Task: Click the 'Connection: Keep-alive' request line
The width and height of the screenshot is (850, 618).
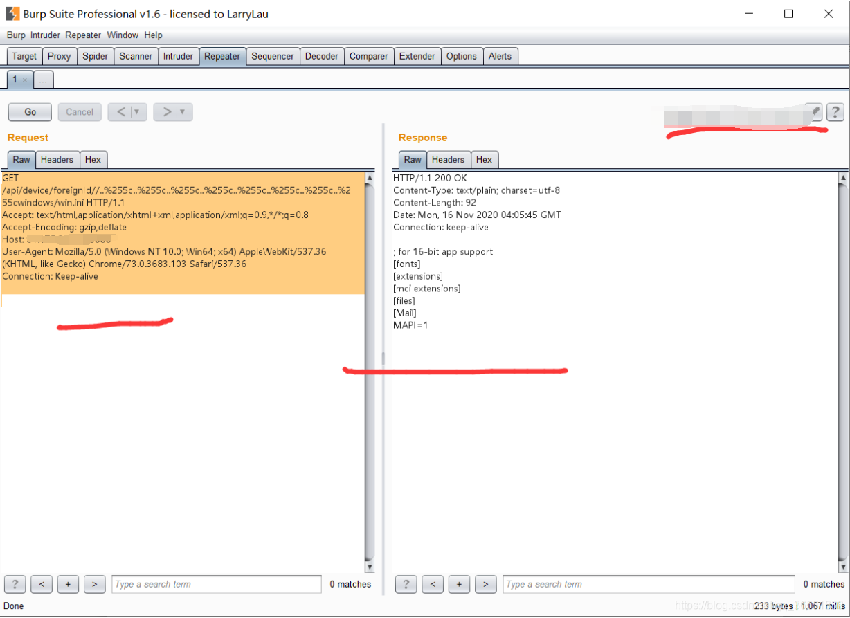Action: pyautogui.click(x=50, y=276)
